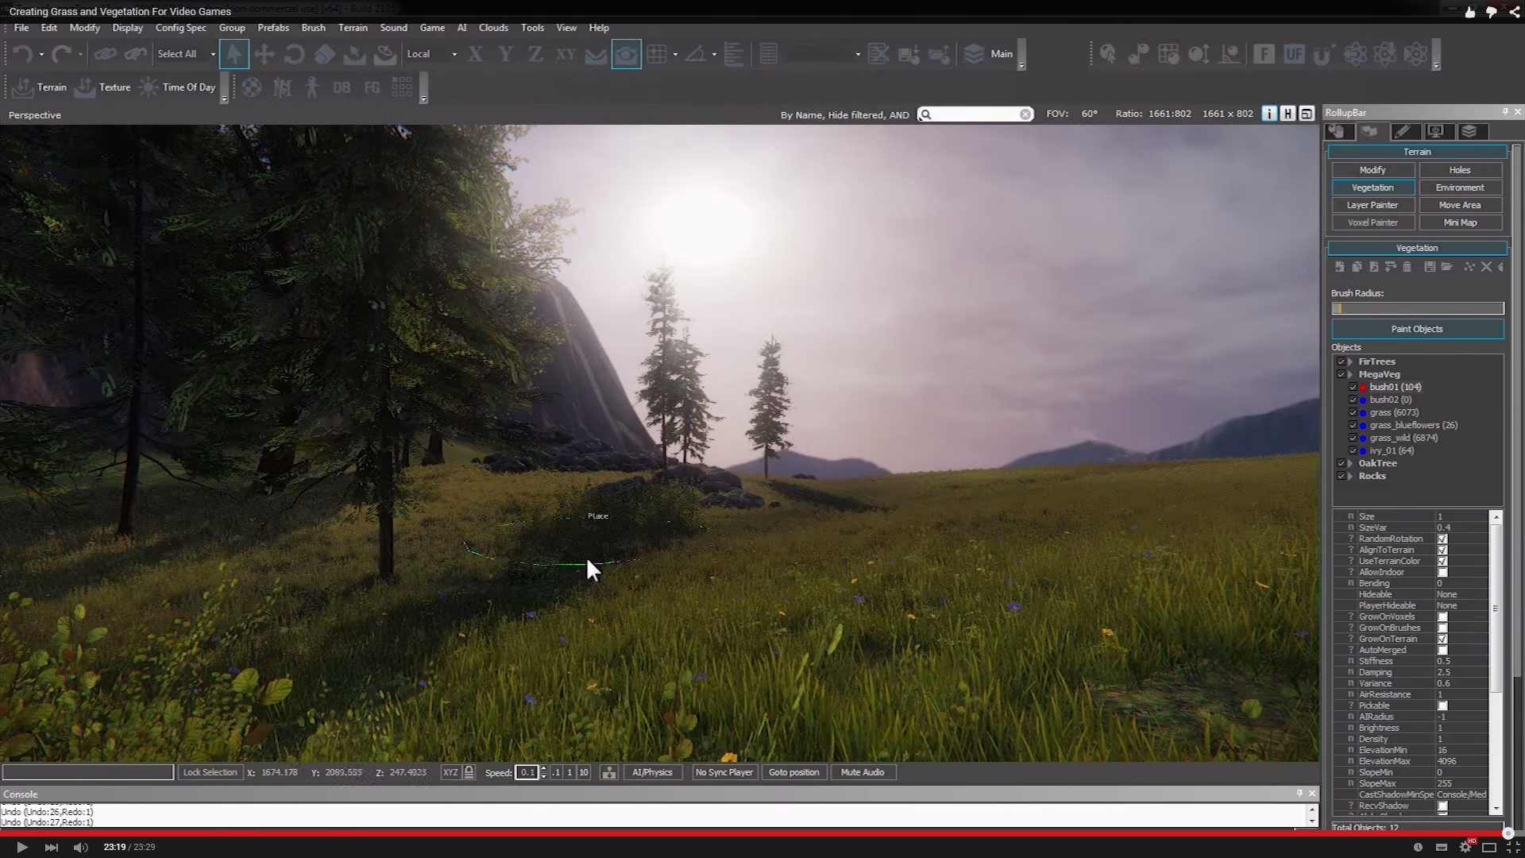
Task: Adjust the Brush Radius slider
Action: click(x=1418, y=308)
